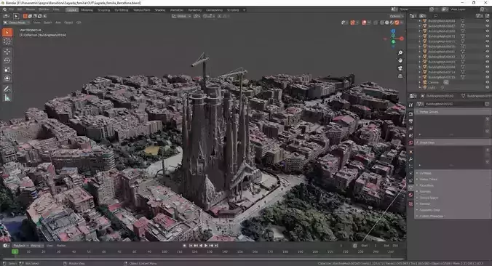The width and height of the screenshot is (492, 266).
Task: Open the Object properties tab
Action: coord(410,152)
